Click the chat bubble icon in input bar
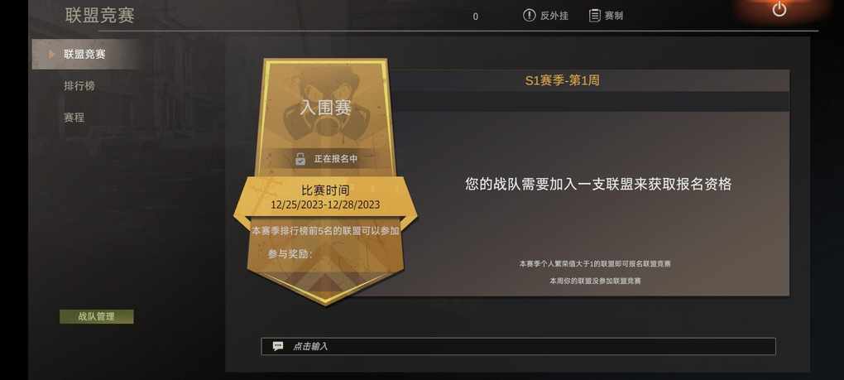This screenshot has width=844, height=380. pyautogui.click(x=278, y=346)
